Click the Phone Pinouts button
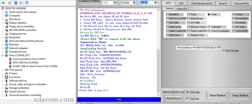252x104 pixels. coord(173,98)
